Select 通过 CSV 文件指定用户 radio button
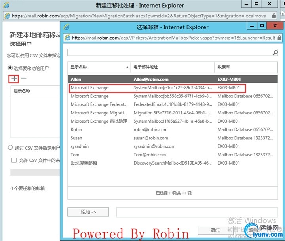This screenshot has height=241, width=285. (x=10, y=147)
